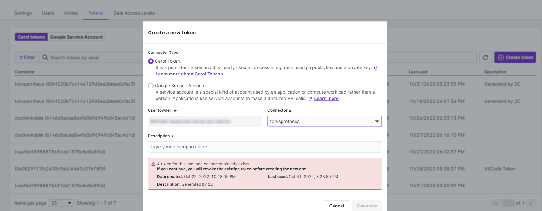Image resolution: width=542 pixels, height=211 pixels.
Task: Select Google Service Account radio option
Action: 151,86
